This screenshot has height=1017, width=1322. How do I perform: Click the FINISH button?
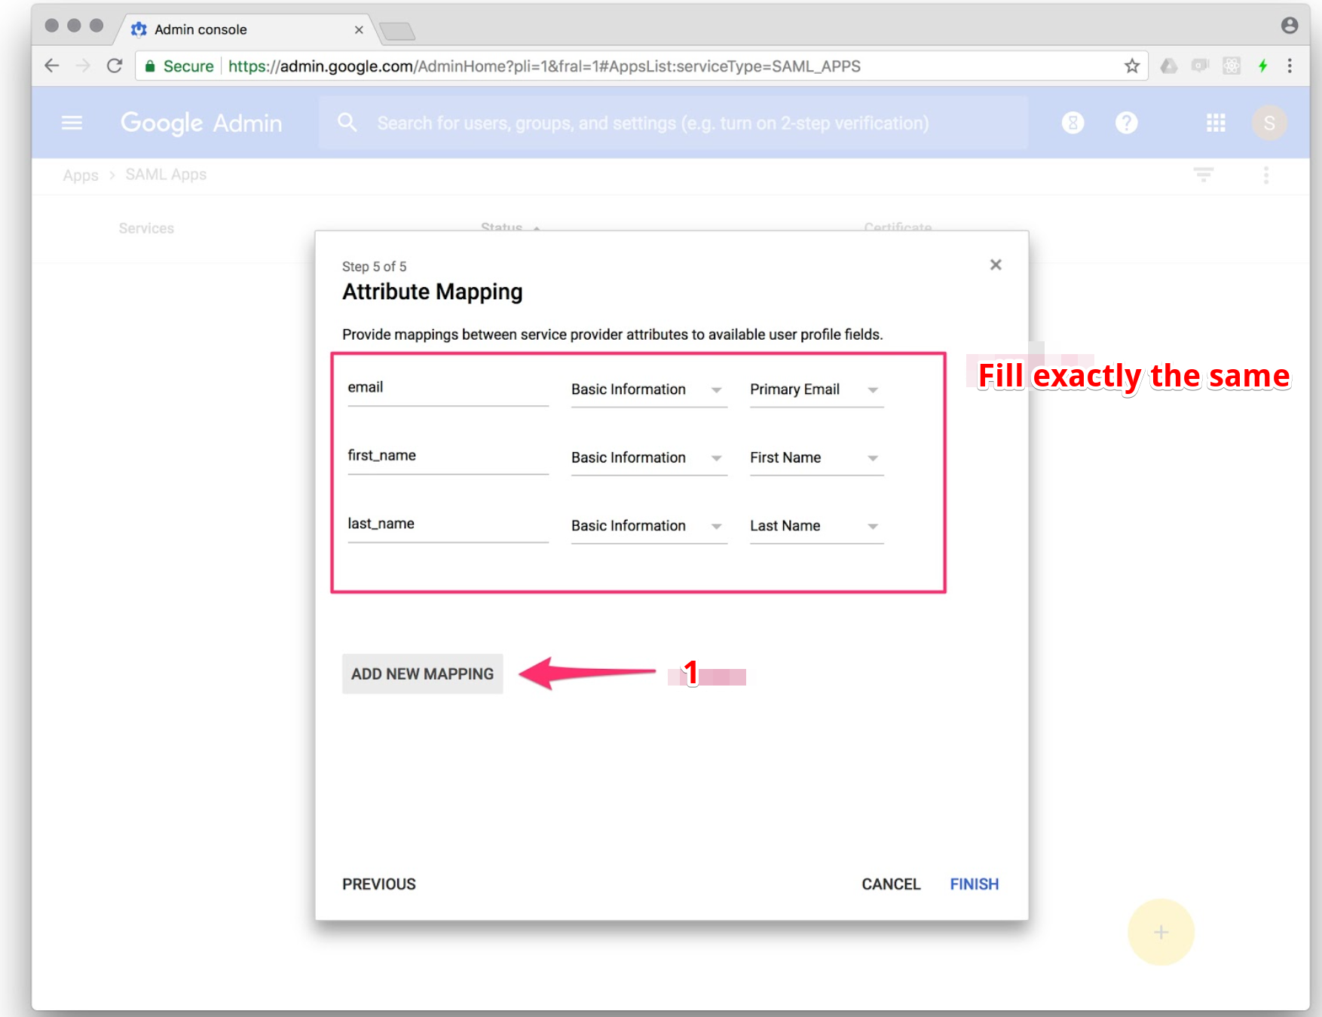974,884
